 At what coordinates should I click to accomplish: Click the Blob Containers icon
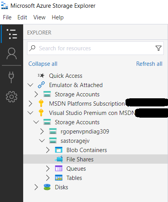[59, 150]
